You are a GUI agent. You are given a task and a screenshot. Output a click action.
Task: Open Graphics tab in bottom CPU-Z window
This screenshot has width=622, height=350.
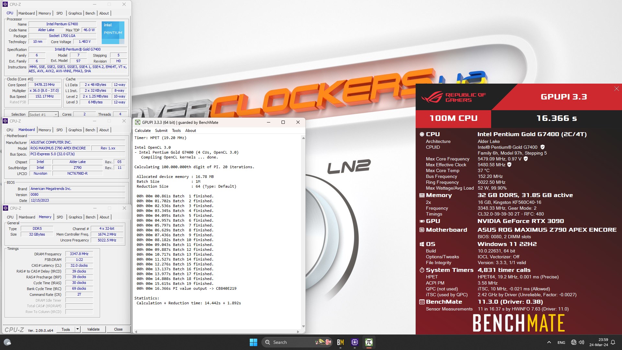pos(75,217)
